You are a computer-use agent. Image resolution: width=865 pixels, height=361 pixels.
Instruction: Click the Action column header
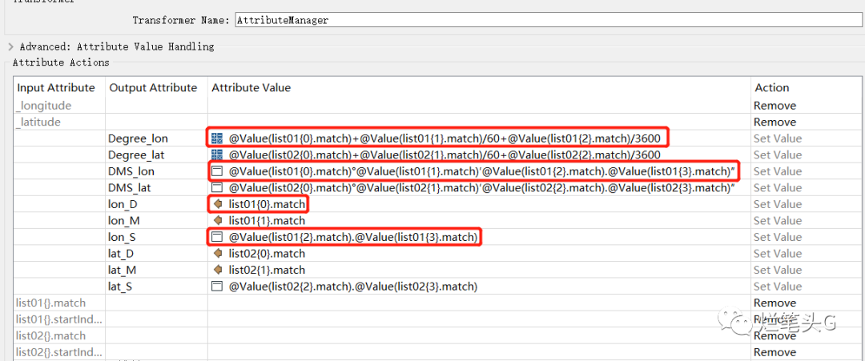coord(772,87)
